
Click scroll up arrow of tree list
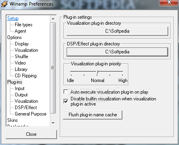53,19
